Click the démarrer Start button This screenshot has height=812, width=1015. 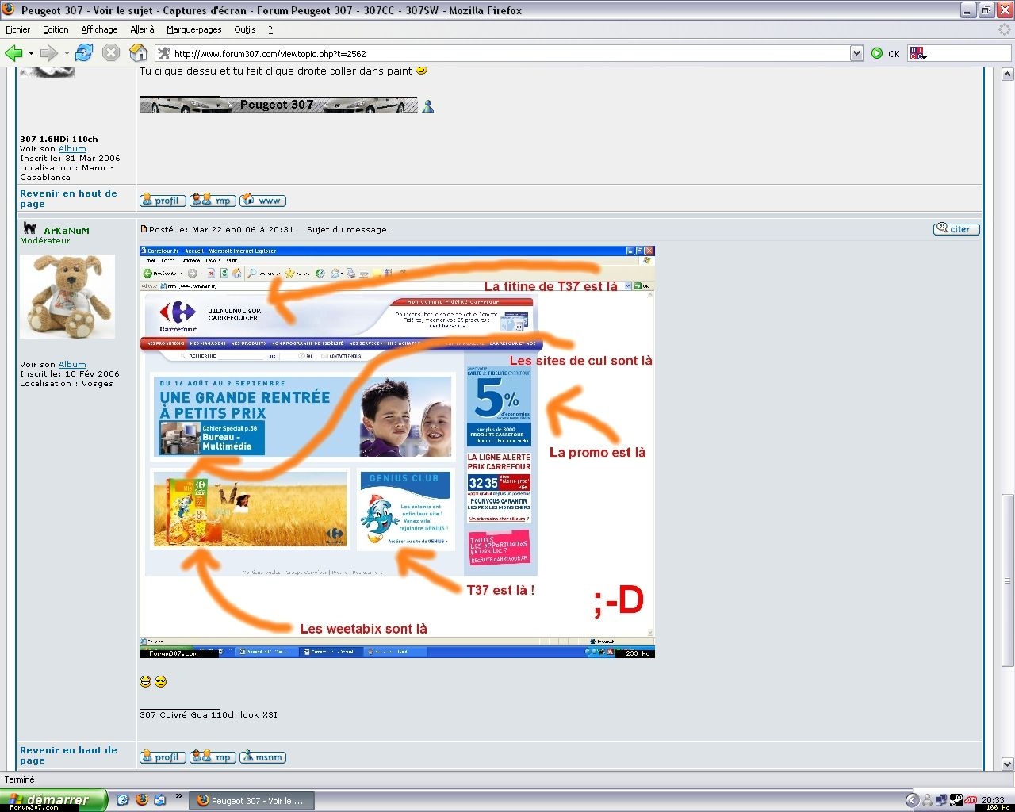pos(52,800)
